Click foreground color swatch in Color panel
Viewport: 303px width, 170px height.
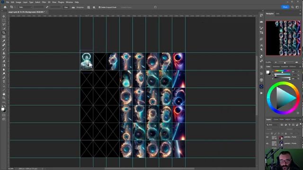coord(267,72)
